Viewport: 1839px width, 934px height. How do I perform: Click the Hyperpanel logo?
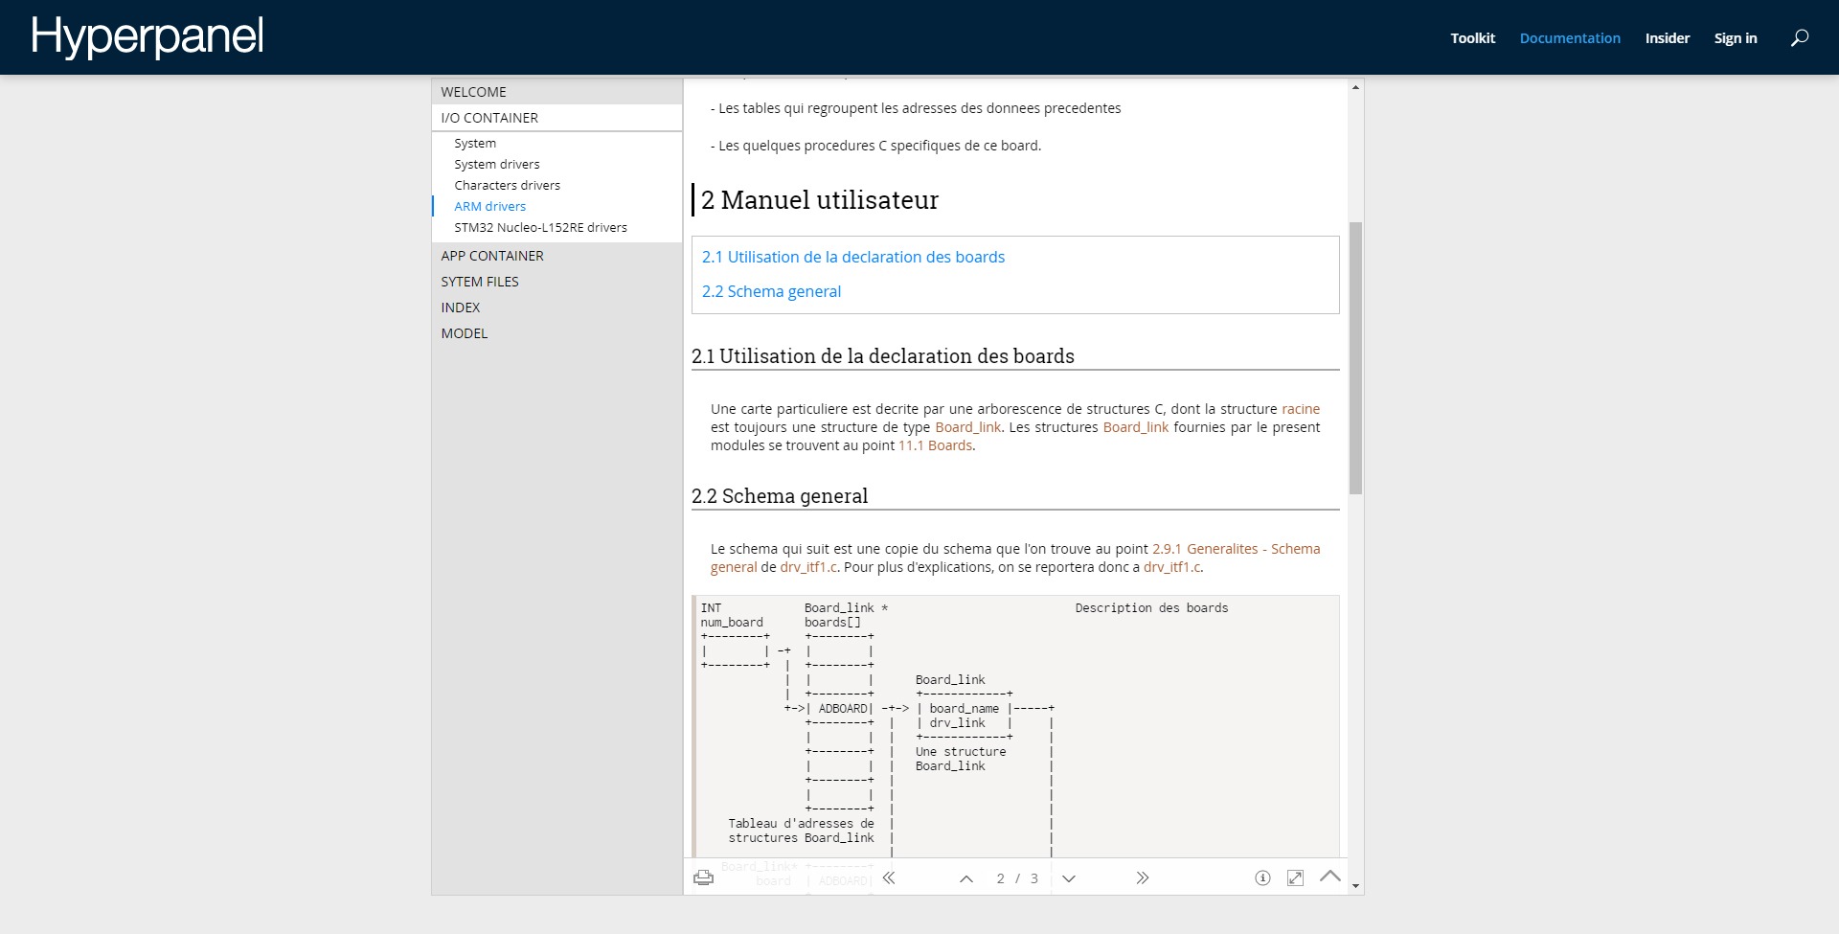point(148,37)
